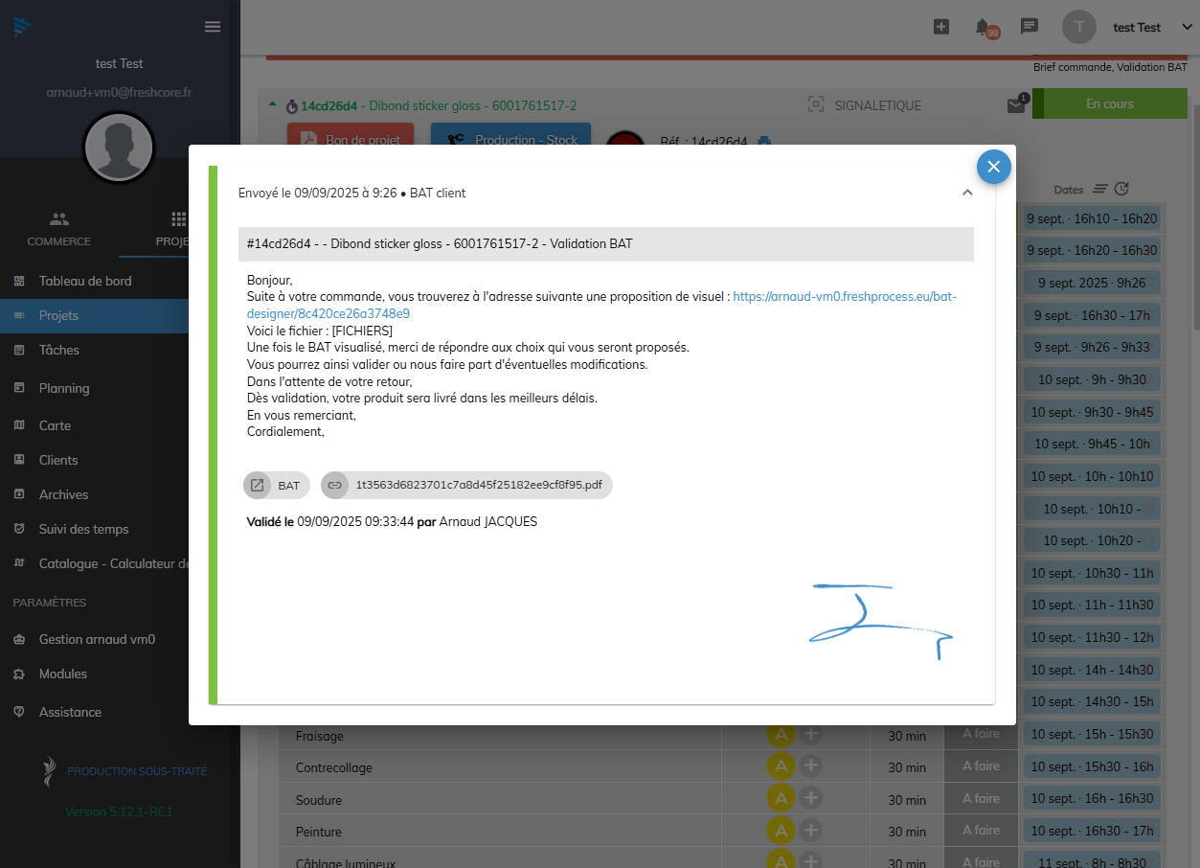Open the chat messages icon

tap(1030, 27)
